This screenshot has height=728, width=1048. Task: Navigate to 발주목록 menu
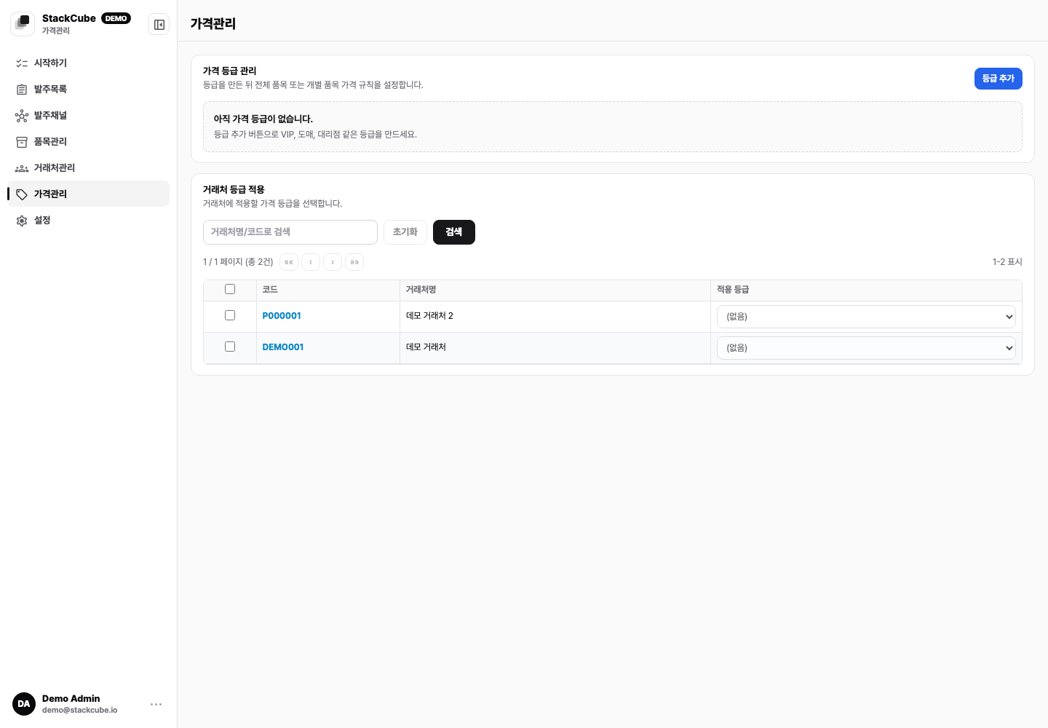pyautogui.click(x=88, y=90)
